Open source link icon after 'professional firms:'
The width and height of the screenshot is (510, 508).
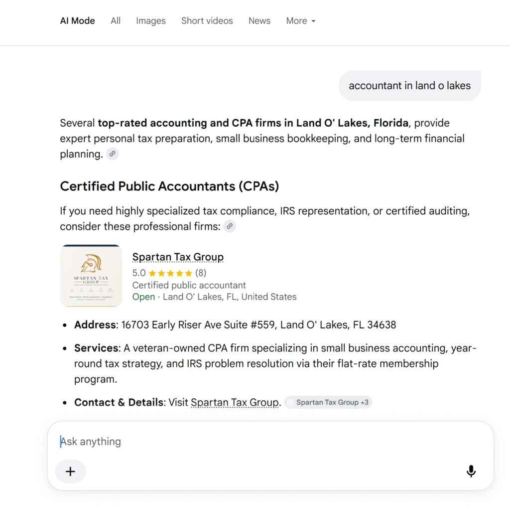(x=230, y=226)
